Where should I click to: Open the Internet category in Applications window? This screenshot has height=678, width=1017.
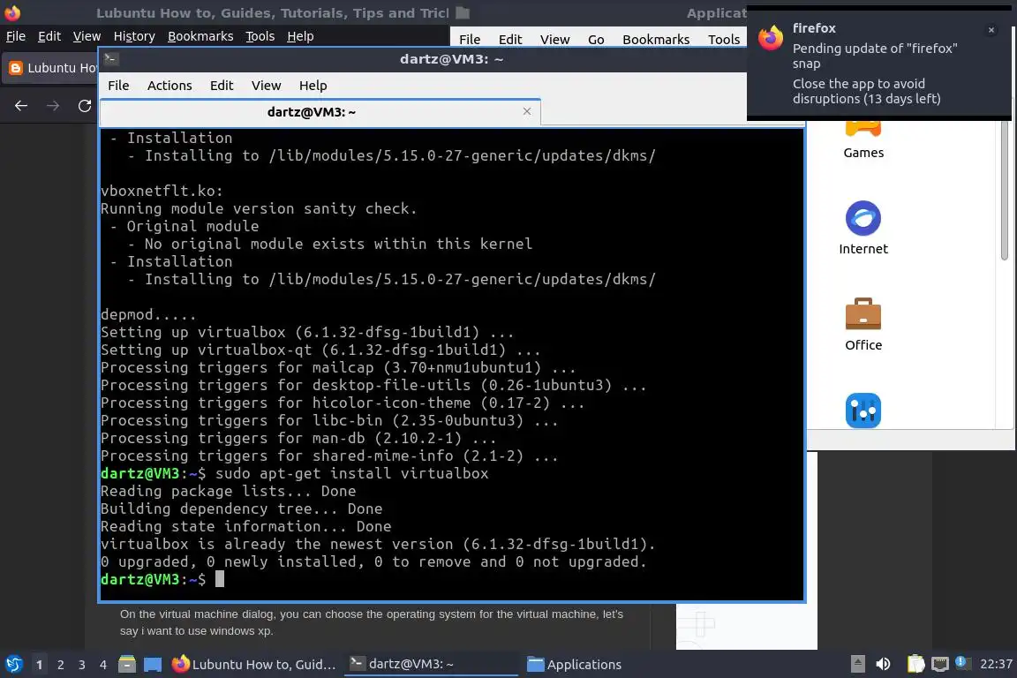(863, 228)
